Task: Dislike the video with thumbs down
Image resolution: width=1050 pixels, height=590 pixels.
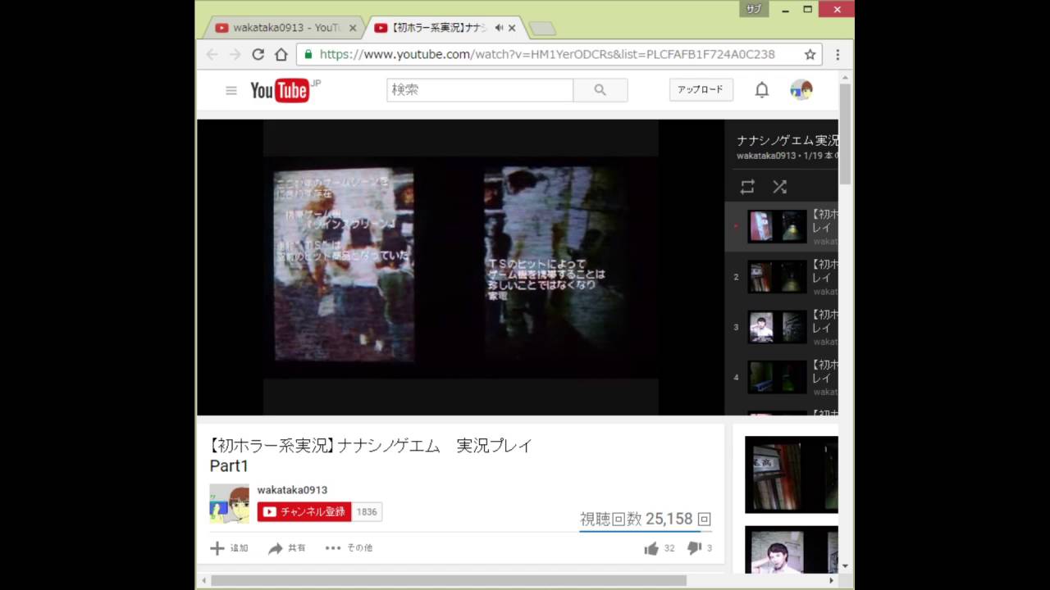Action: pyautogui.click(x=694, y=548)
